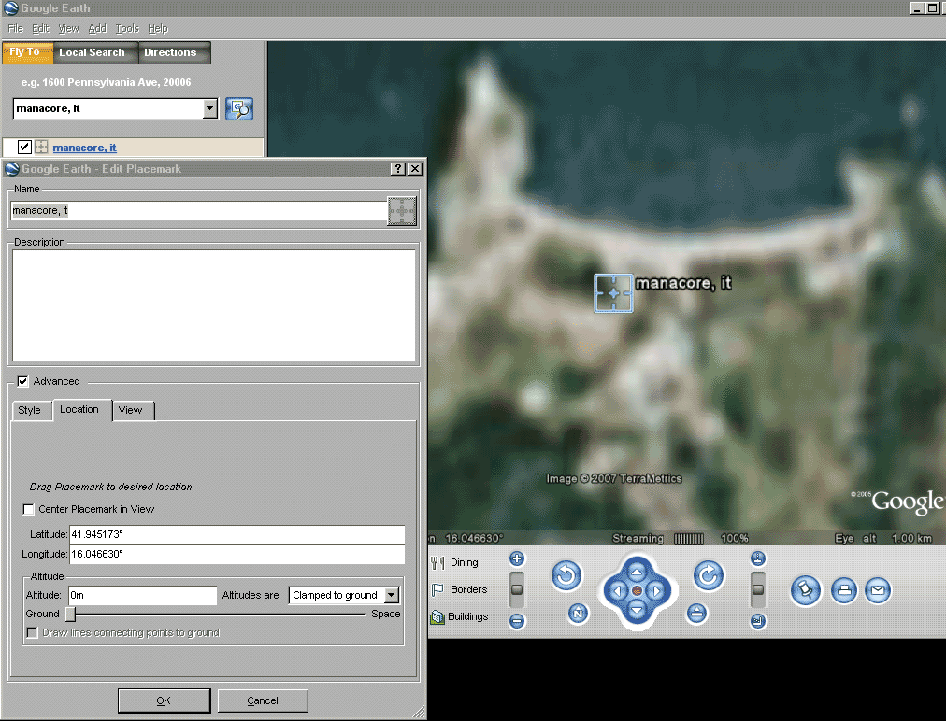Image resolution: width=946 pixels, height=721 pixels.
Task: Click the add placemark pushpin icon
Action: (804, 590)
